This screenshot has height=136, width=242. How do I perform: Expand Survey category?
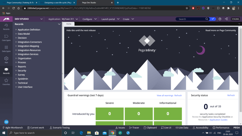[x=16, y=75]
